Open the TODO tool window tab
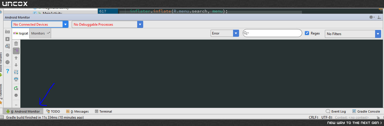Viewport: 384px width, 126px height. click(53, 111)
